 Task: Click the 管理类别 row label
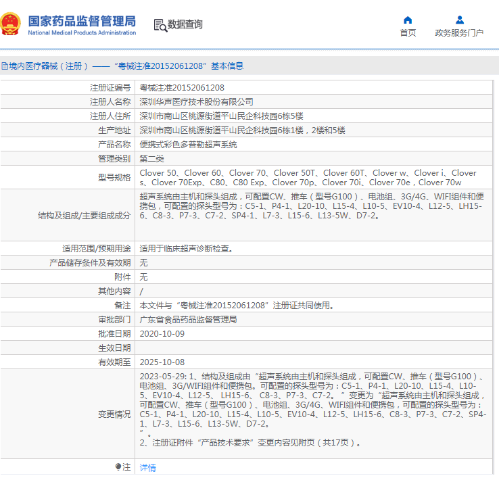(114, 158)
